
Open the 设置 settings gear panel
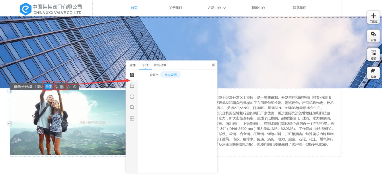coord(373,36)
